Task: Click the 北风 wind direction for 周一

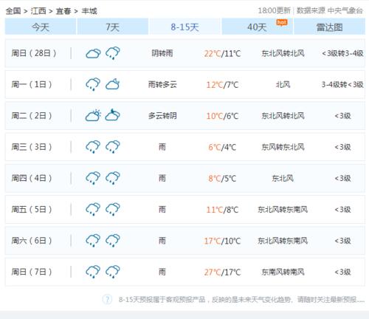Action: click(283, 84)
